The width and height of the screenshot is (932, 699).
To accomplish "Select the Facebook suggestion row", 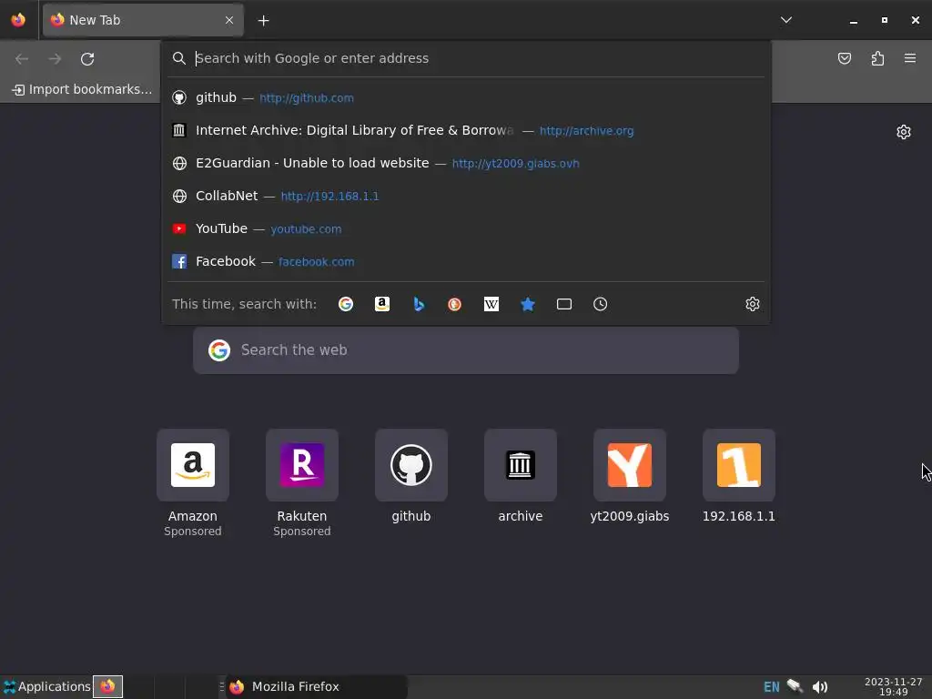I will [x=466, y=261].
